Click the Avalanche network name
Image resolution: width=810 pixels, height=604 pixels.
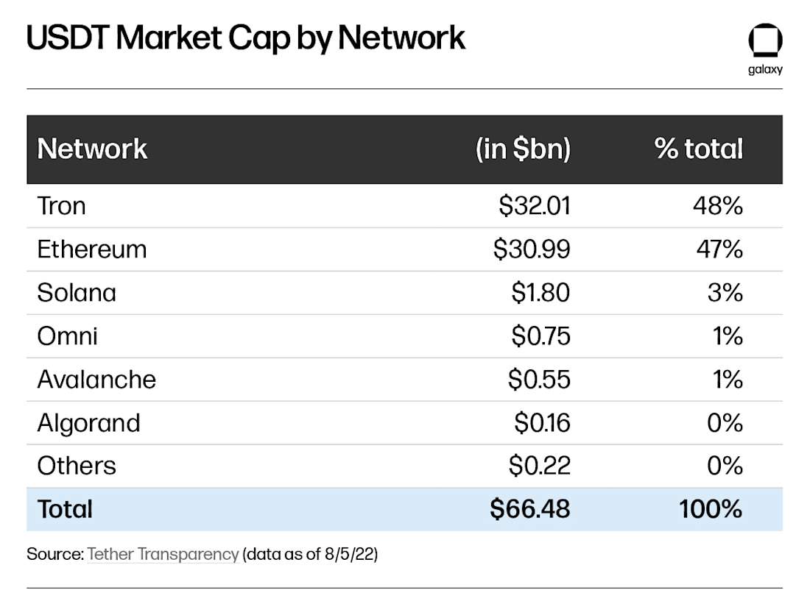[96, 380]
